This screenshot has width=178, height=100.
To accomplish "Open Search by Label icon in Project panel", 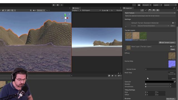I will coord(112,76).
